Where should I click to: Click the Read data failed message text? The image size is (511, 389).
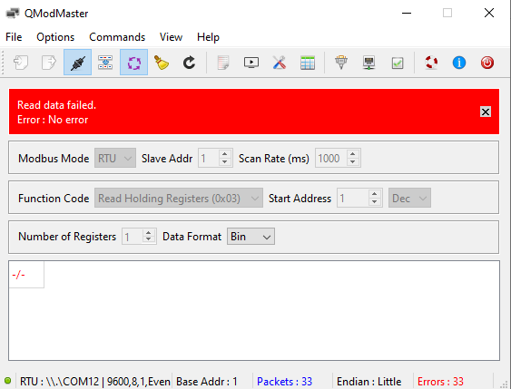click(x=56, y=105)
